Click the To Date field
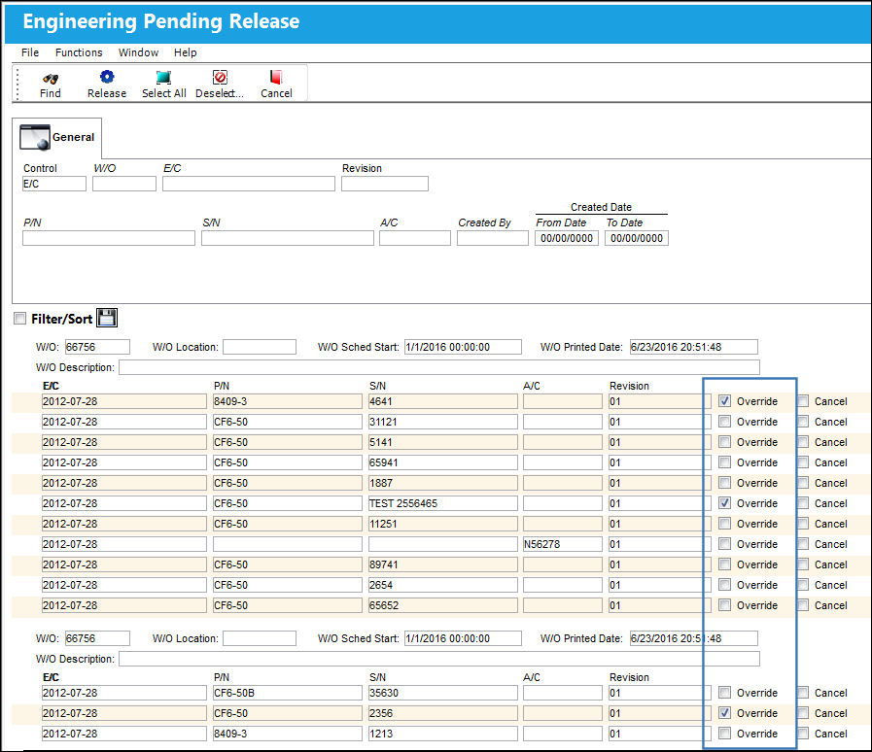872x752 pixels. click(636, 238)
